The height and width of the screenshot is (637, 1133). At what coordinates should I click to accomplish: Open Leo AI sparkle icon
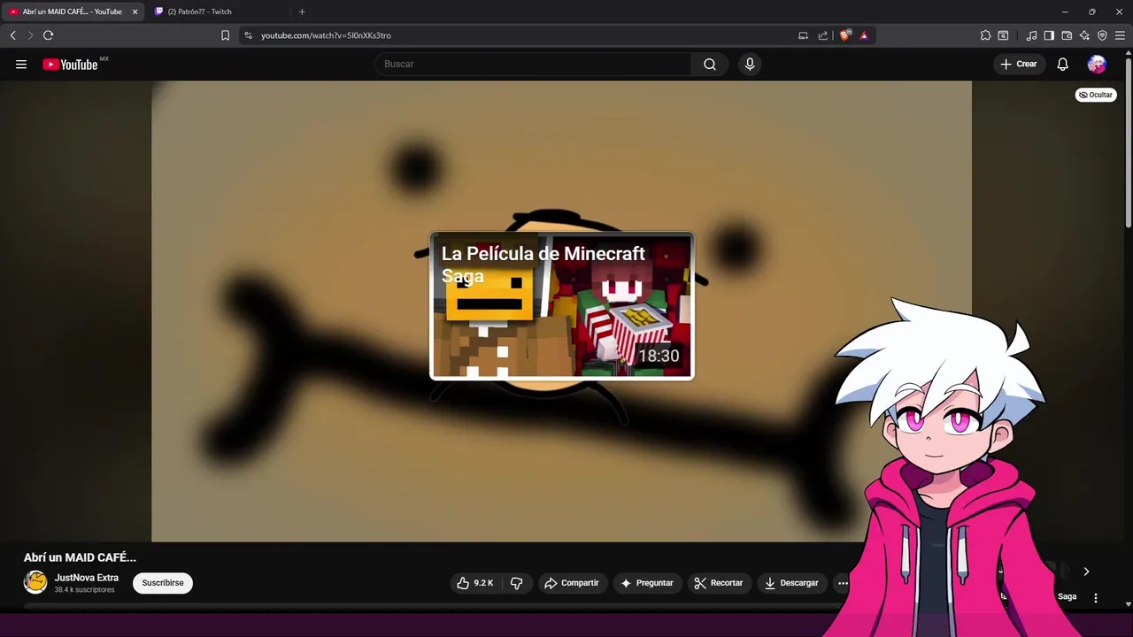click(x=1084, y=35)
